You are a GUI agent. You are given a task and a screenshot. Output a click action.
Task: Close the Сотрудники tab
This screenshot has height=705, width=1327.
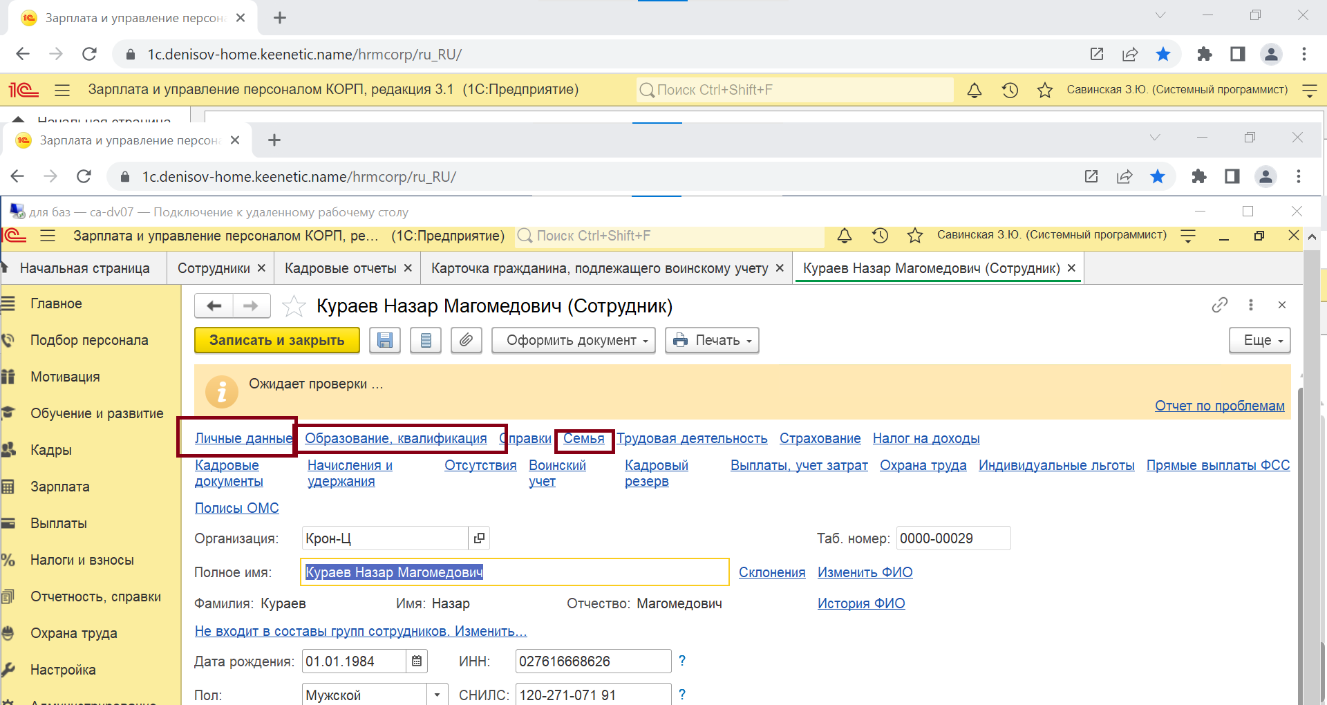262,268
